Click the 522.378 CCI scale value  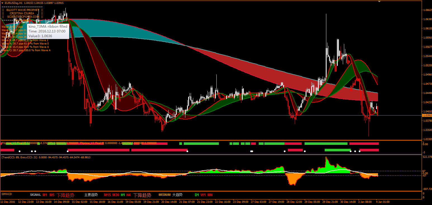coord(427,157)
